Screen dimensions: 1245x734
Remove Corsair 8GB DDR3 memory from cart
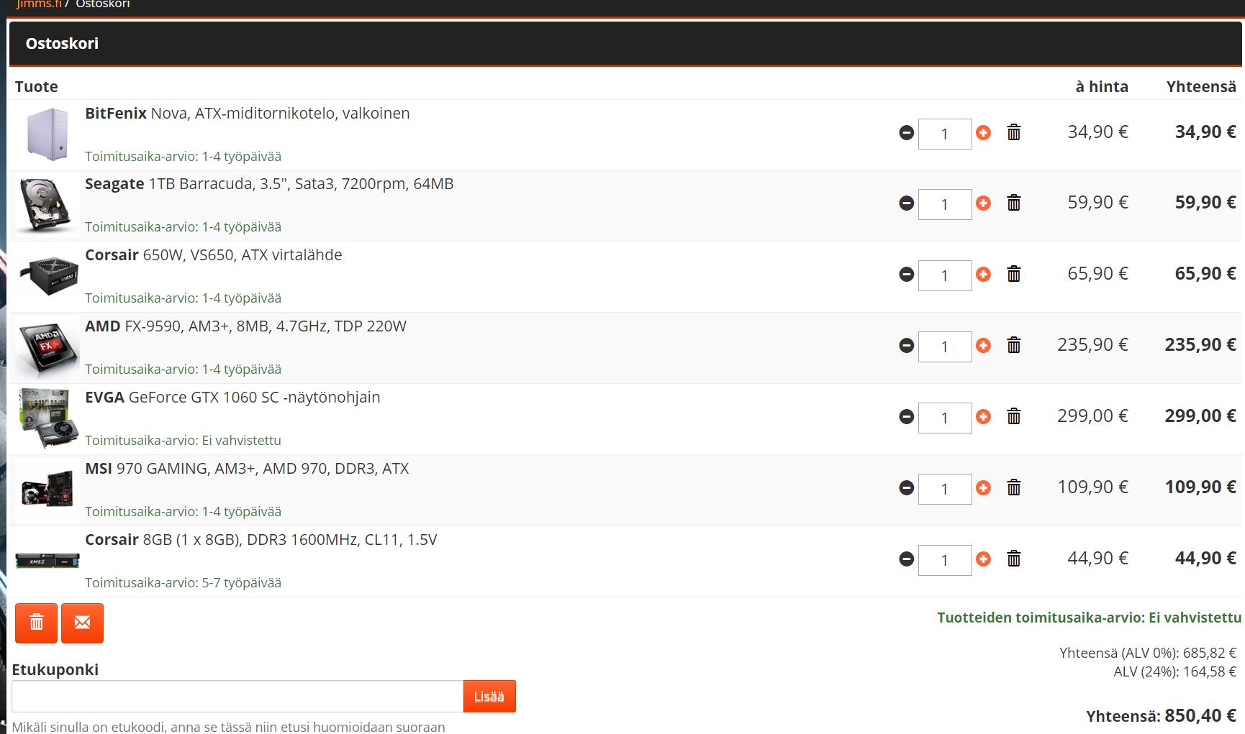tap(1014, 559)
